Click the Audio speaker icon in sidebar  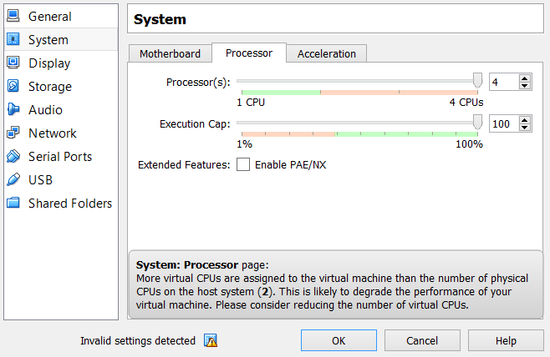coord(13,110)
